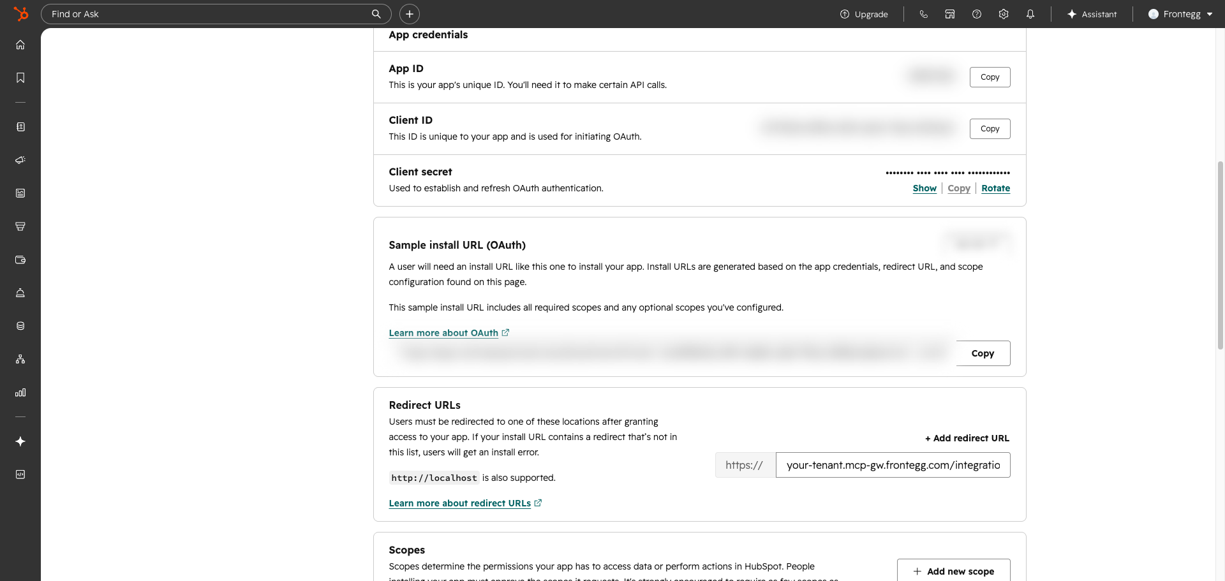
Task: Open the Breeze sparkle icon in sidebar
Action: point(20,441)
